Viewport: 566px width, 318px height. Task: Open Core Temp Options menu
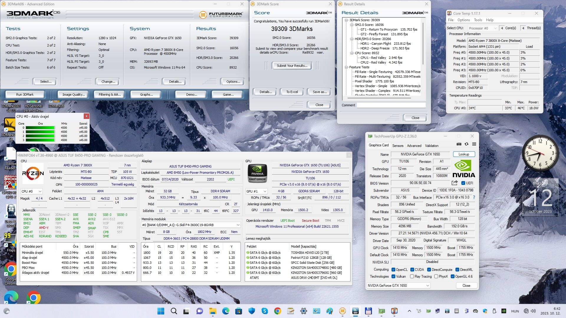(x=464, y=20)
